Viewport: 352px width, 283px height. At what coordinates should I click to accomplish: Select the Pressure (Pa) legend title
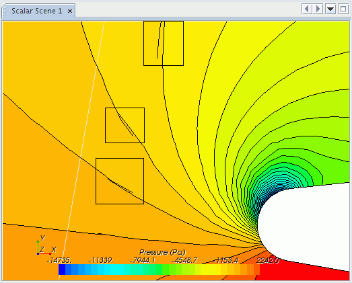click(x=162, y=252)
